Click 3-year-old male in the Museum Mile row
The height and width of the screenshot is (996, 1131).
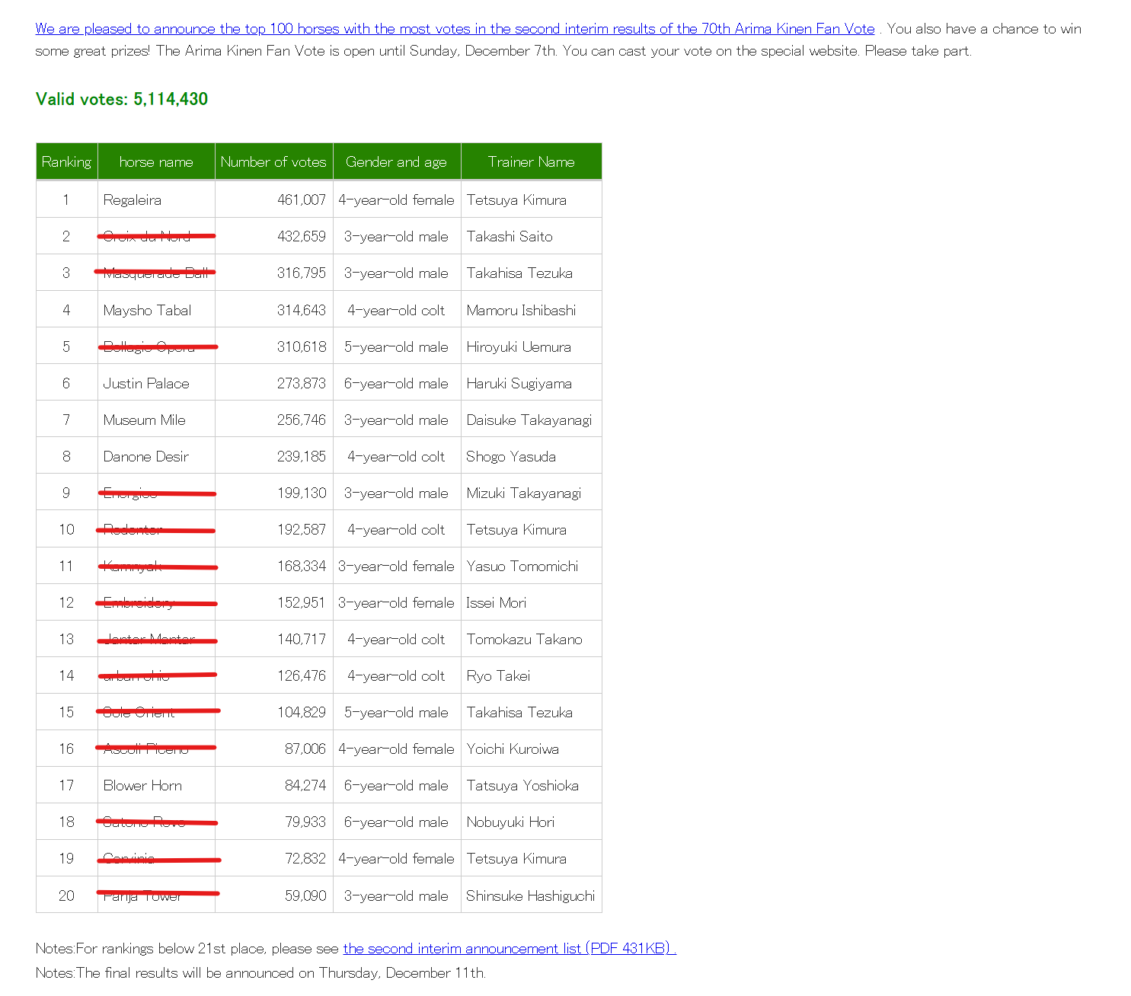coord(396,420)
